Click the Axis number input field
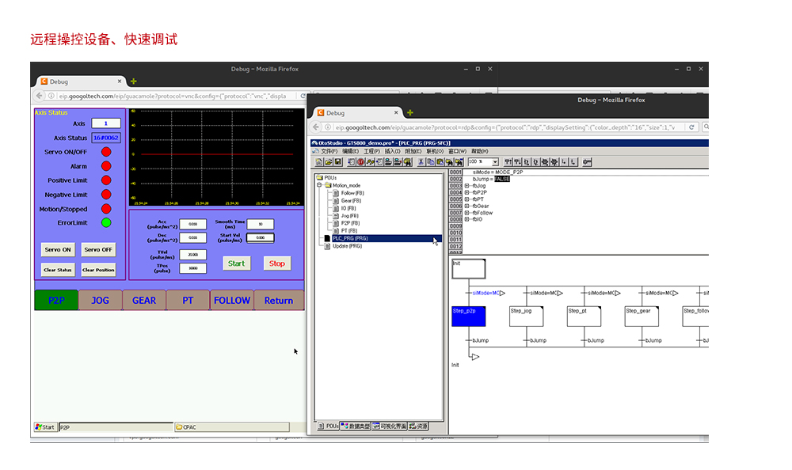This screenshot has height=470, width=792. [x=105, y=123]
